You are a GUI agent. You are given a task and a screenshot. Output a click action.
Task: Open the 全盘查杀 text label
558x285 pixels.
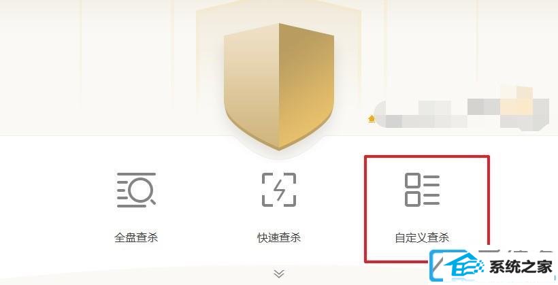click(x=136, y=237)
